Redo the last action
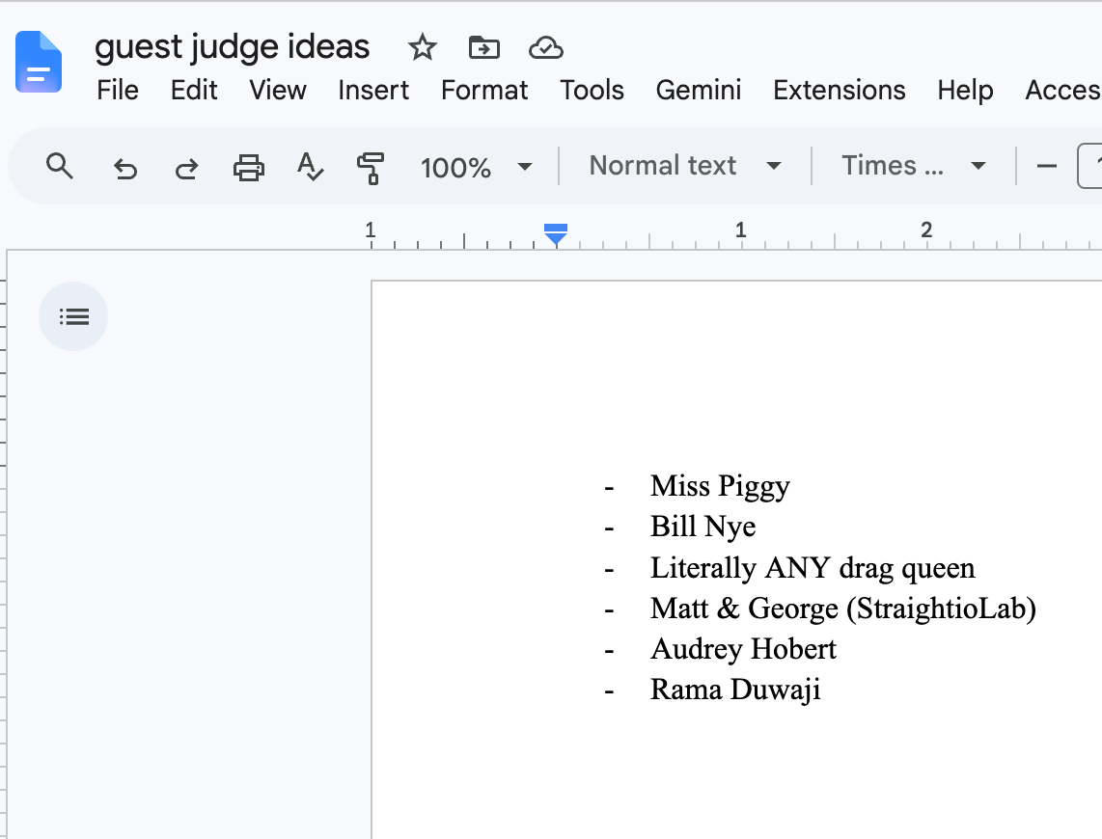Image resolution: width=1102 pixels, height=839 pixels. tap(186, 169)
